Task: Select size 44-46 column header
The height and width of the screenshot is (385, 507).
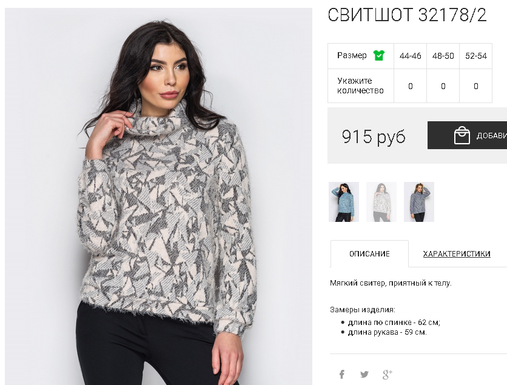Action: pos(411,56)
